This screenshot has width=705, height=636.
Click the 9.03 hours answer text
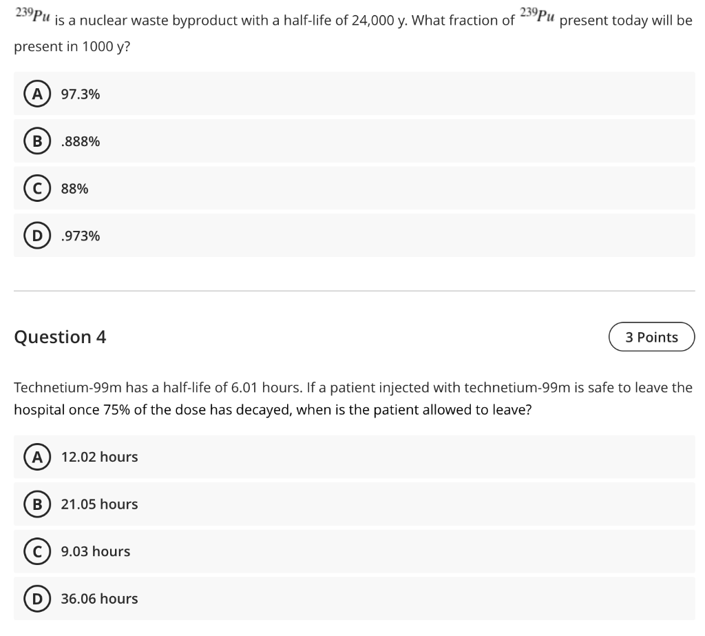pos(96,551)
